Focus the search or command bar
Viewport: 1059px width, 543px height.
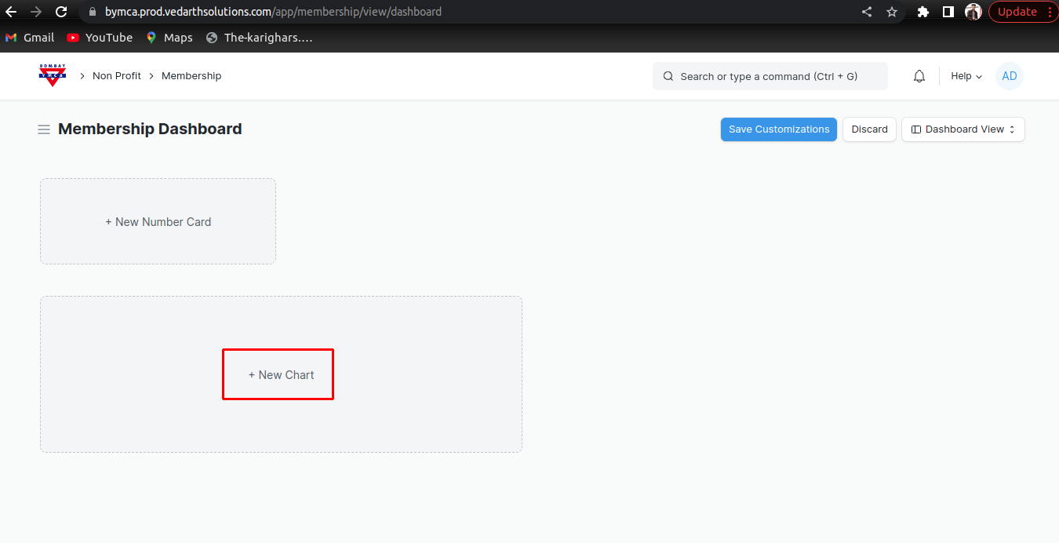click(x=769, y=76)
